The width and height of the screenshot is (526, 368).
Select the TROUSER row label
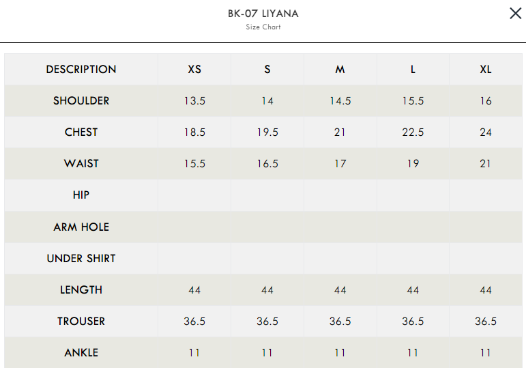tap(81, 322)
